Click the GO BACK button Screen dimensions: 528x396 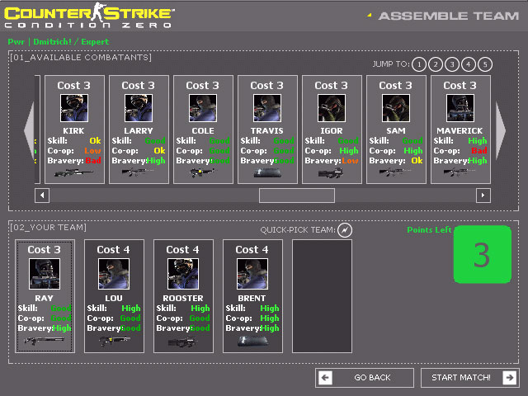365,378
